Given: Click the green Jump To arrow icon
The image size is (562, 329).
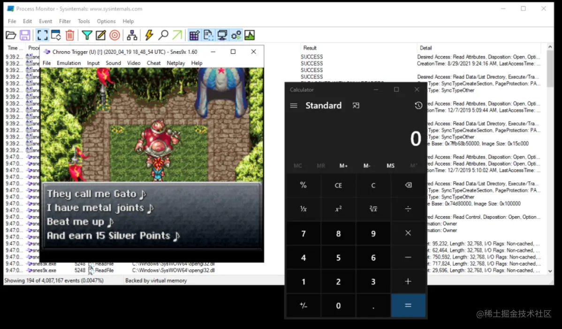Looking at the screenshot, I should (177, 35).
